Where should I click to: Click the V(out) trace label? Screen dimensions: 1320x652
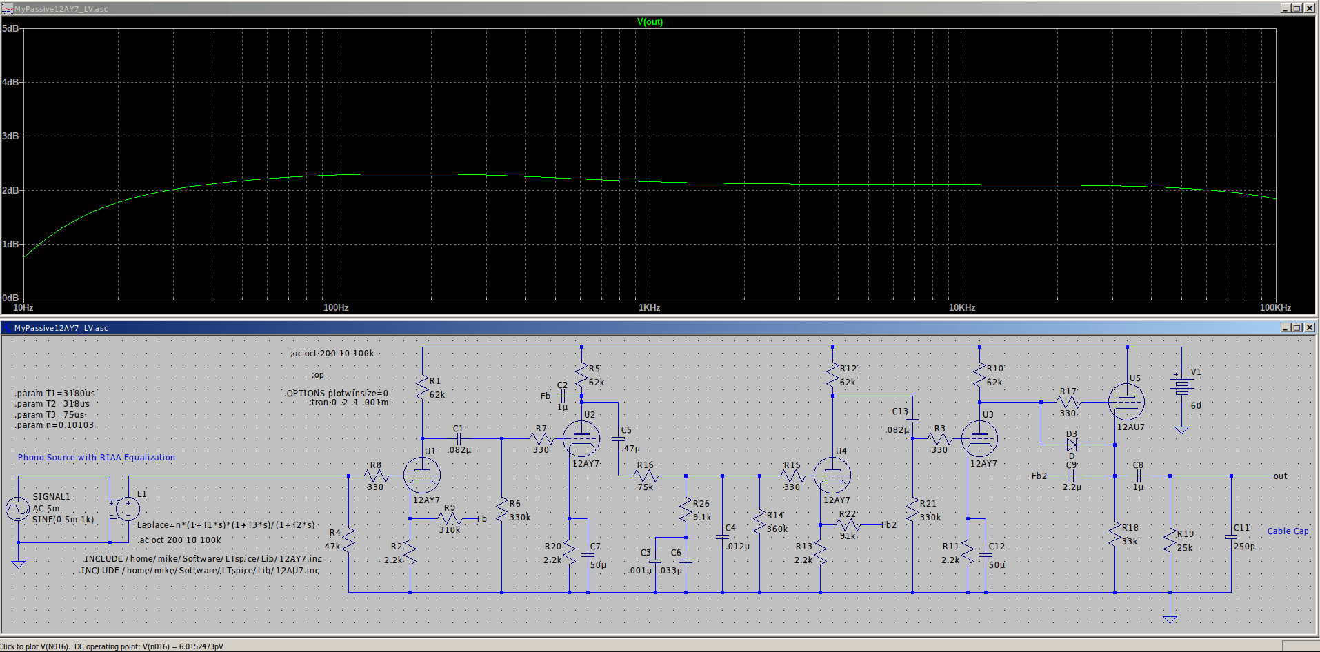click(650, 21)
